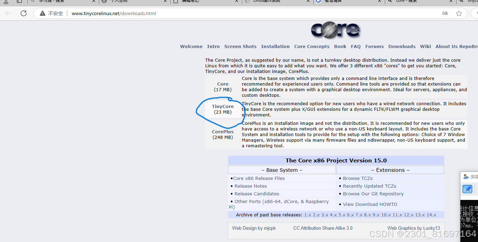Open Core x86 Release Files
This screenshot has width=478, height=242.
point(259,178)
